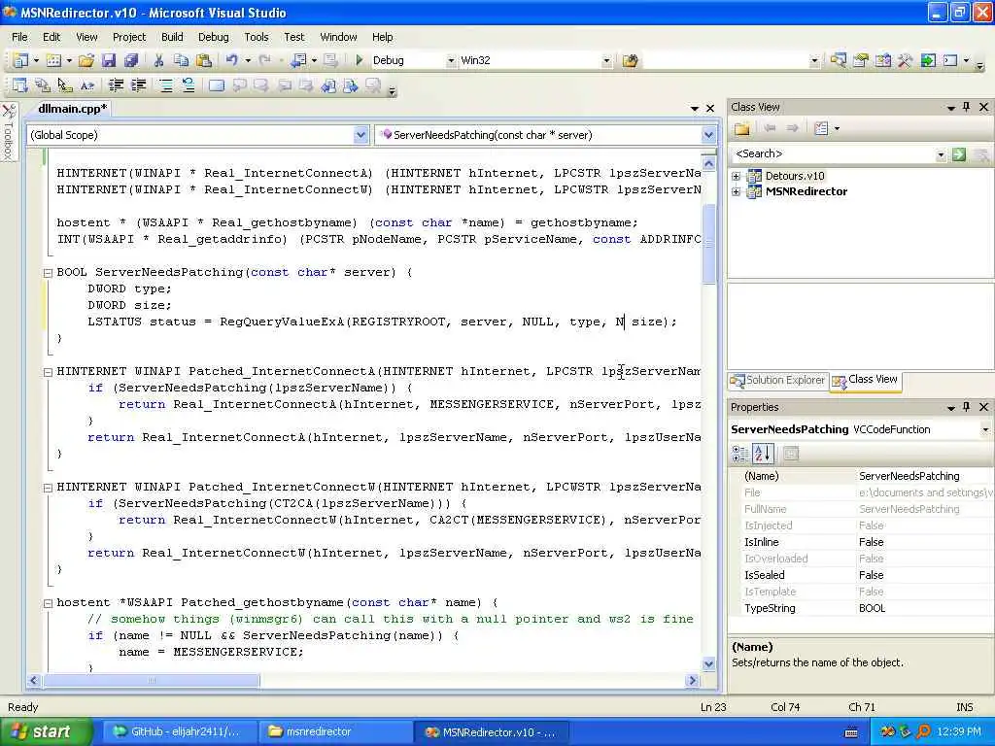Click the Navigate Backward icon
The width and height of the screenshot is (995, 746).
(298, 60)
